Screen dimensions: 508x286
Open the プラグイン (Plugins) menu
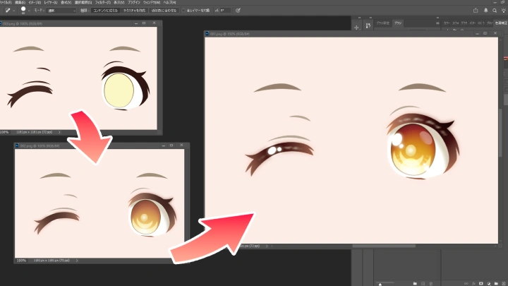133,2
